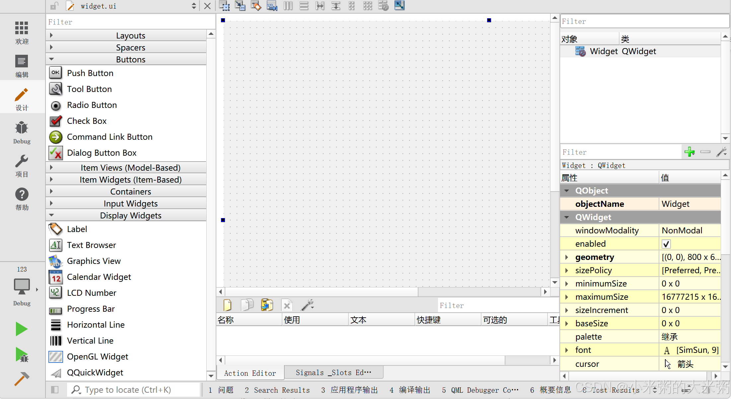Click the lay out in grid icon
The width and height of the screenshot is (731, 399).
tap(367, 6)
